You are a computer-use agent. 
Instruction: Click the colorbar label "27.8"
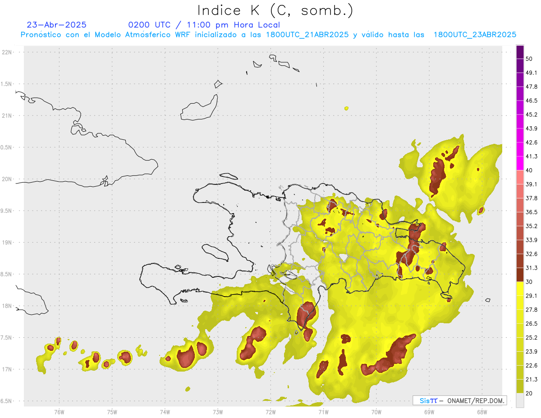[532, 310]
